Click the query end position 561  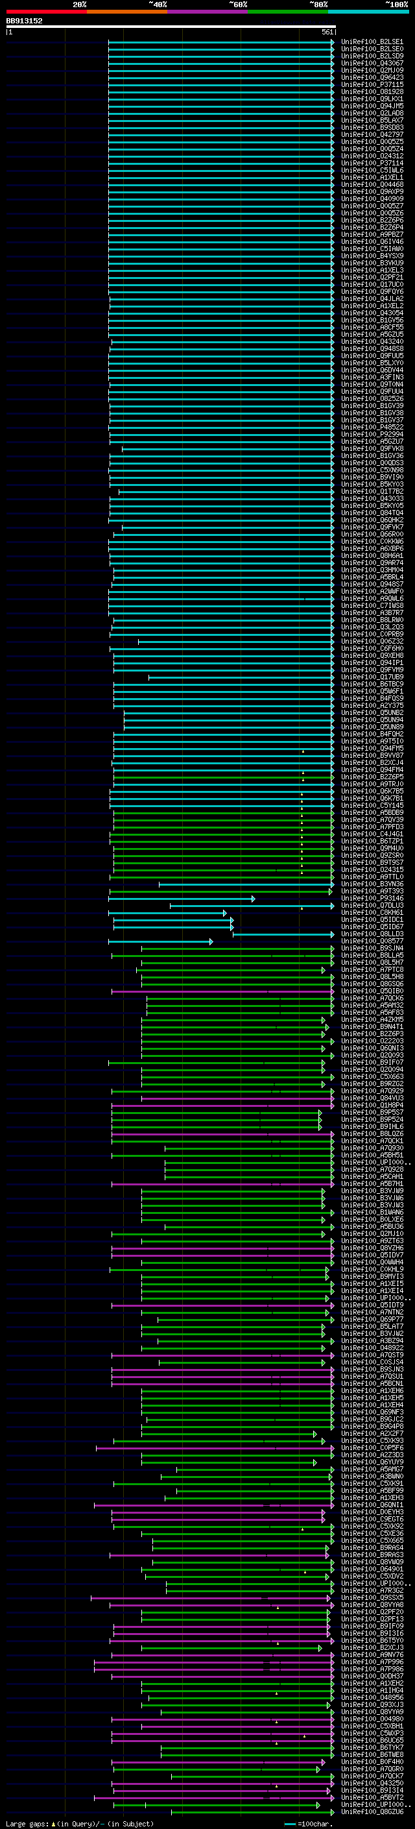pos(327,32)
